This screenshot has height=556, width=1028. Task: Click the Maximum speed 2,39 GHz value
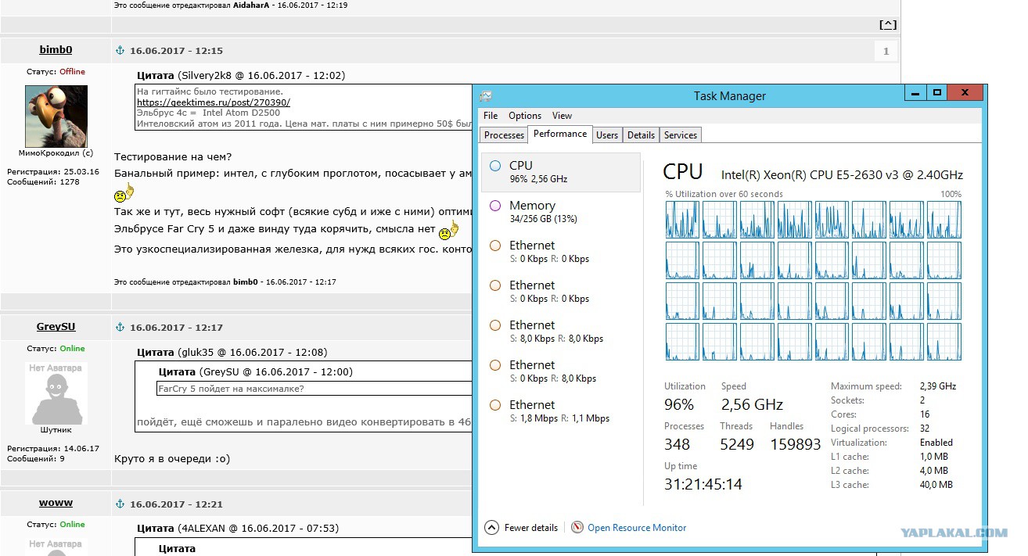[937, 386]
